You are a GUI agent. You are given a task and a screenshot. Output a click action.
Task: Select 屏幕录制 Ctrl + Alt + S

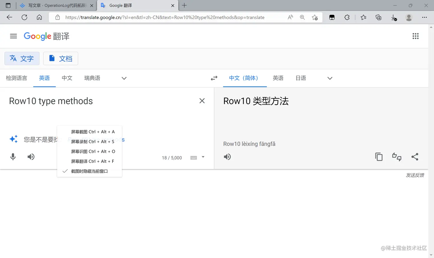[90, 142]
